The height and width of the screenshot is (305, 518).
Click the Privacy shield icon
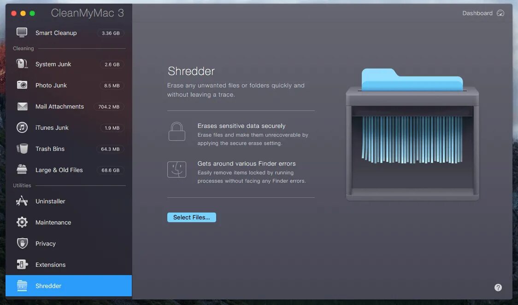tap(22, 243)
